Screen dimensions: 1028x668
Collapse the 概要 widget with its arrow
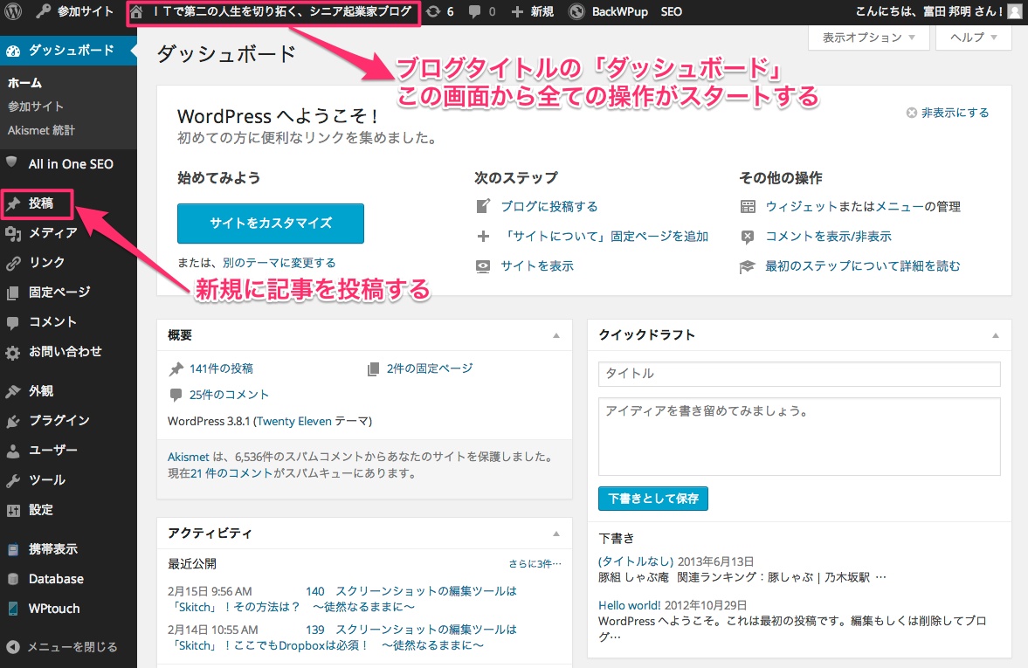[x=556, y=335]
